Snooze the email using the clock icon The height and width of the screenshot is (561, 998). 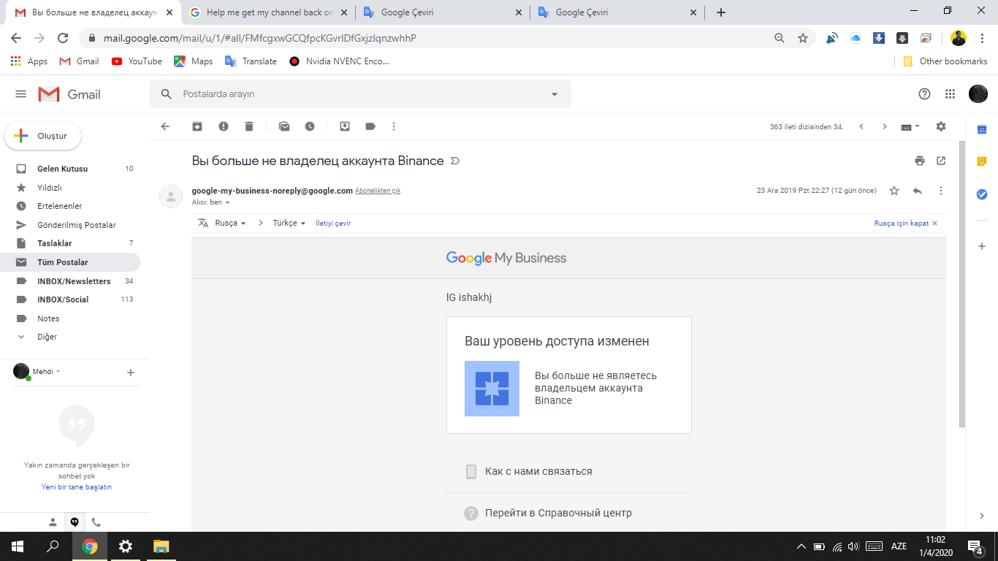coord(310,126)
